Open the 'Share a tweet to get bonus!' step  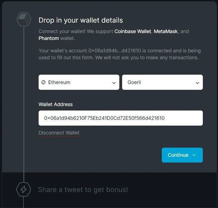click(83, 190)
